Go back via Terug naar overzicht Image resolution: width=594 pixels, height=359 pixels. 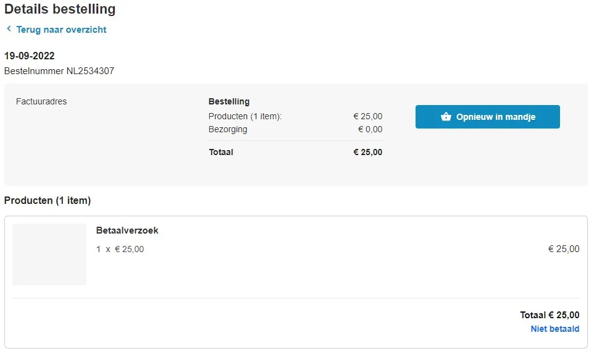pyautogui.click(x=61, y=30)
